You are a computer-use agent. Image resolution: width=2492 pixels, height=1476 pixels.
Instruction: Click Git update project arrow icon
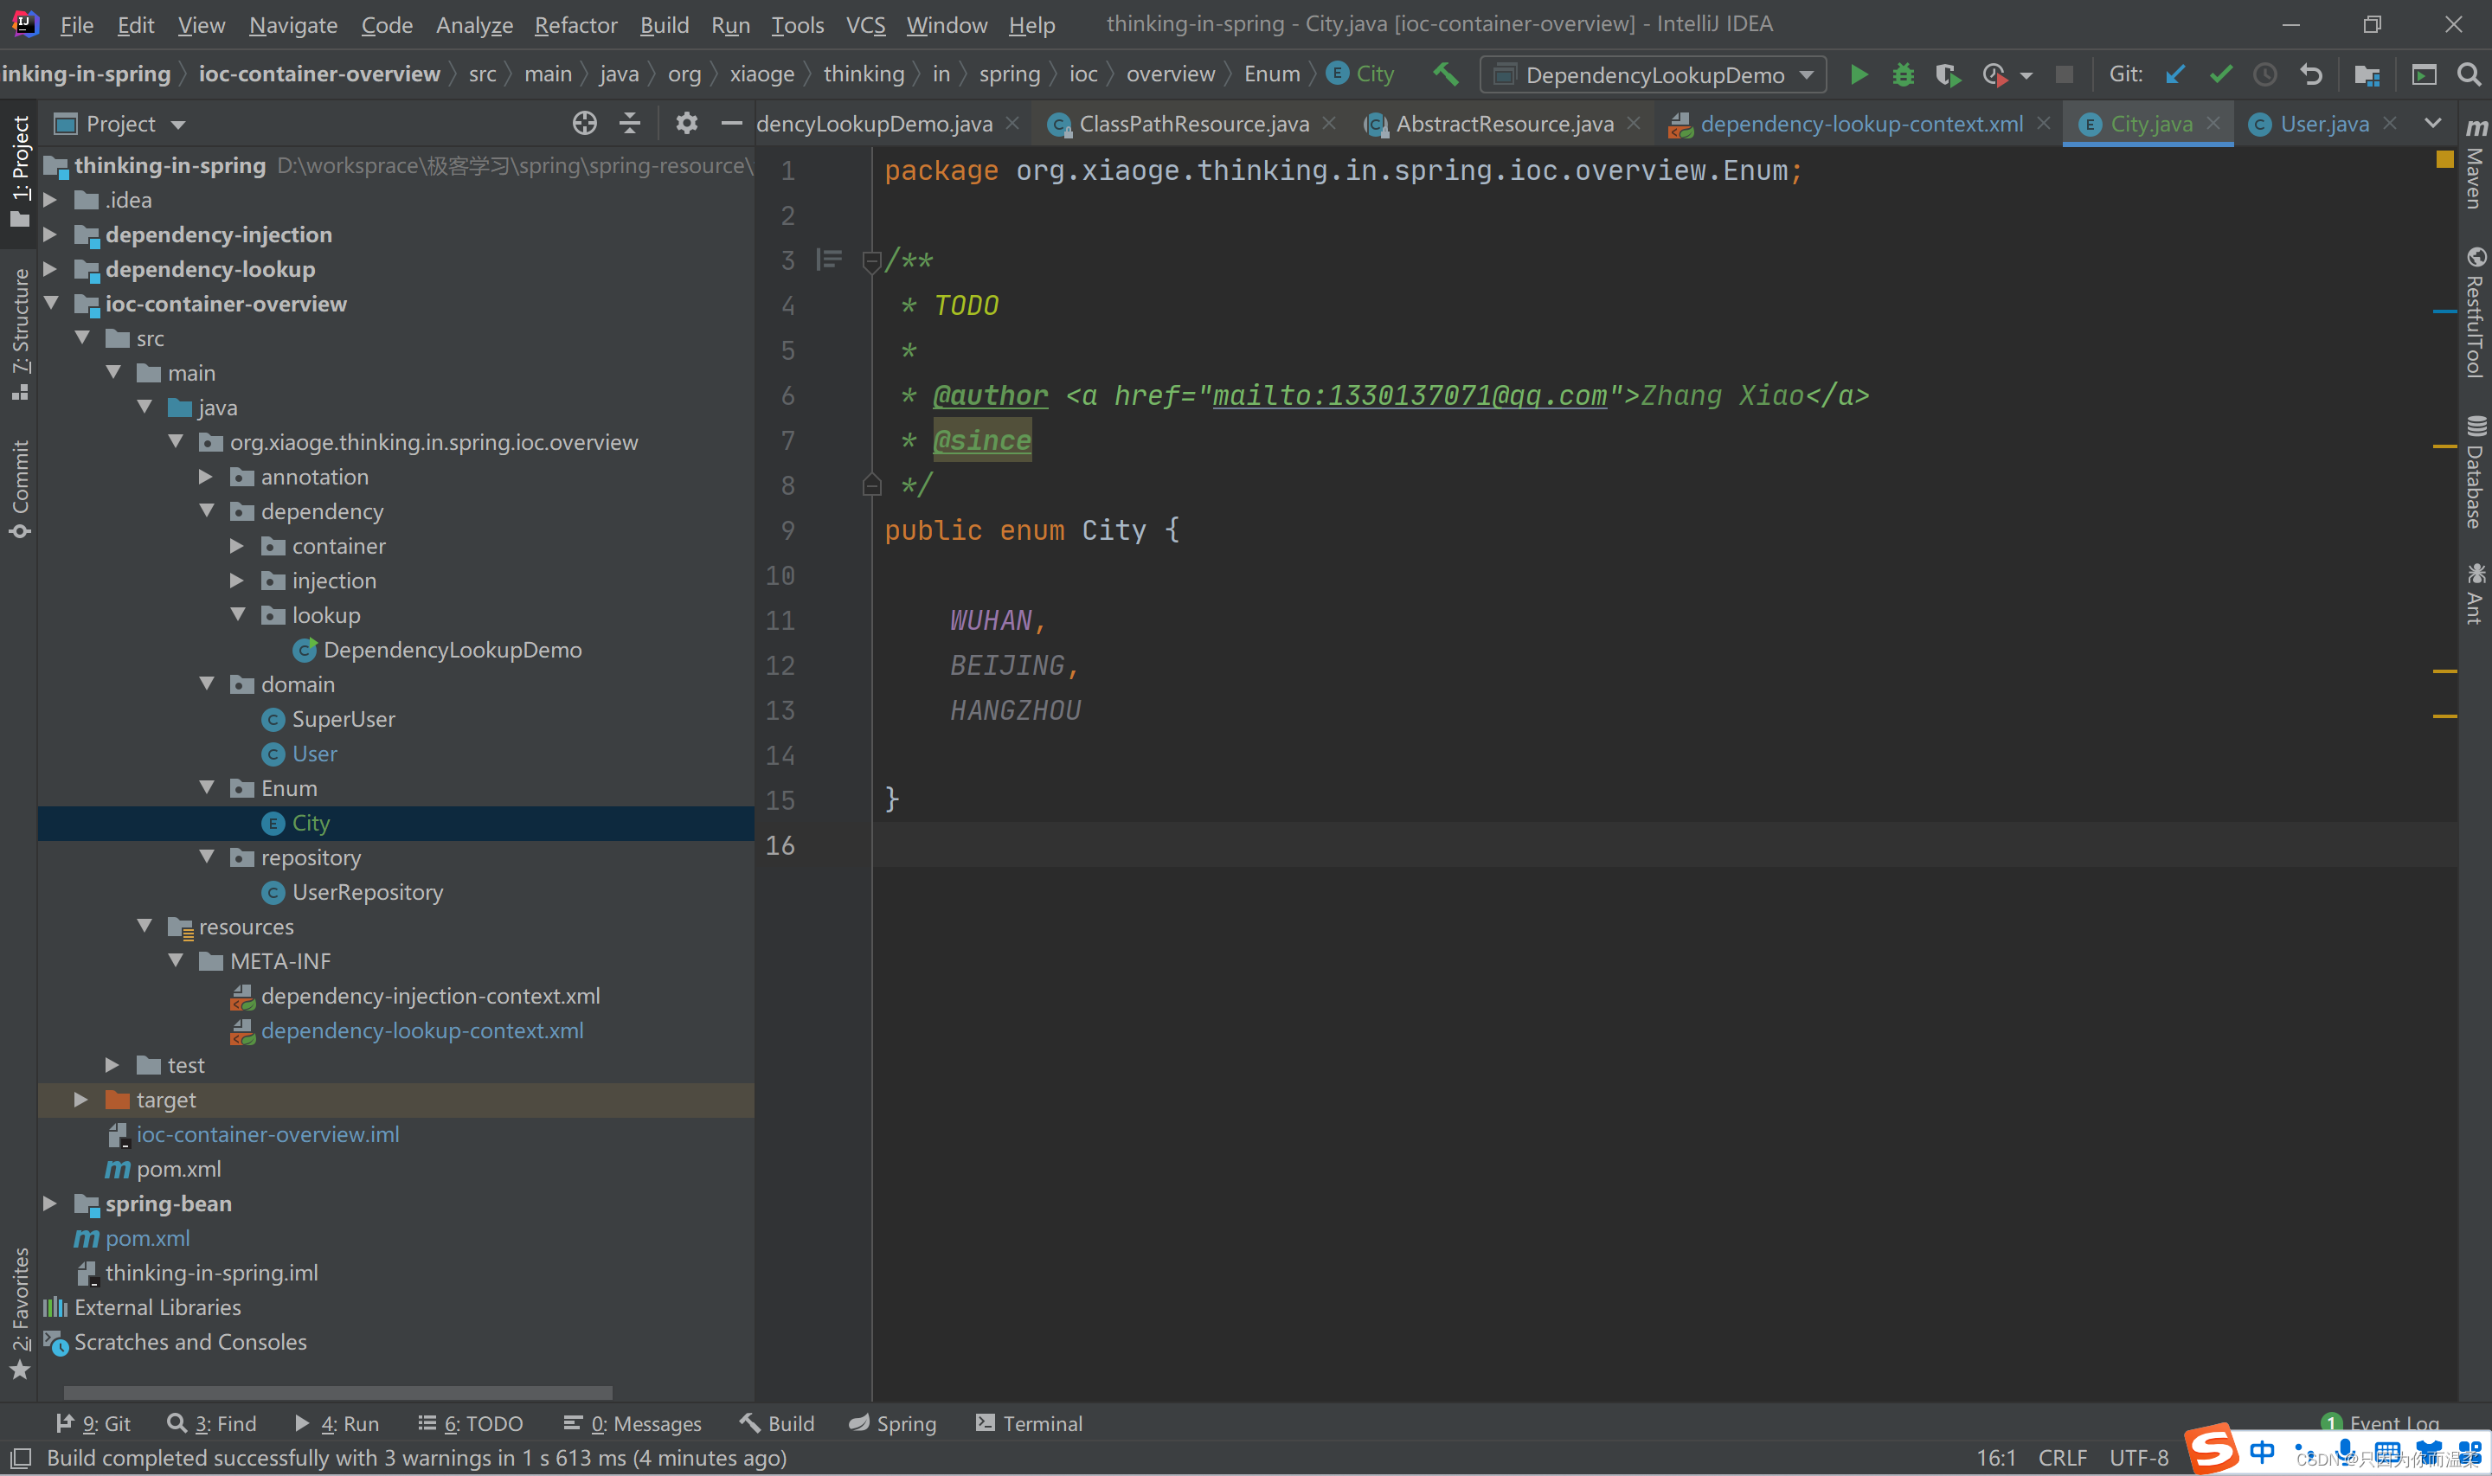coord(2174,74)
